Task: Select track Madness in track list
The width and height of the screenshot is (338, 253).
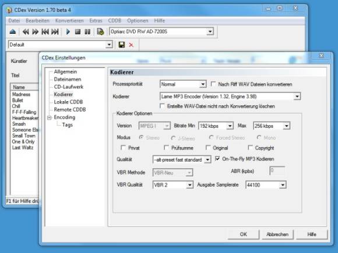Action: click(x=21, y=94)
